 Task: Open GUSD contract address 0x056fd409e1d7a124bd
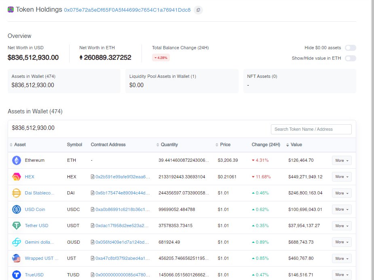[122, 242]
